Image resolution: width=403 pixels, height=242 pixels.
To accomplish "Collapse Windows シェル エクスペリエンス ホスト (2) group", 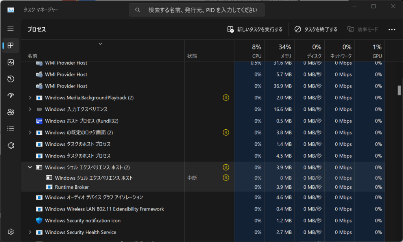I will click(x=30, y=168).
